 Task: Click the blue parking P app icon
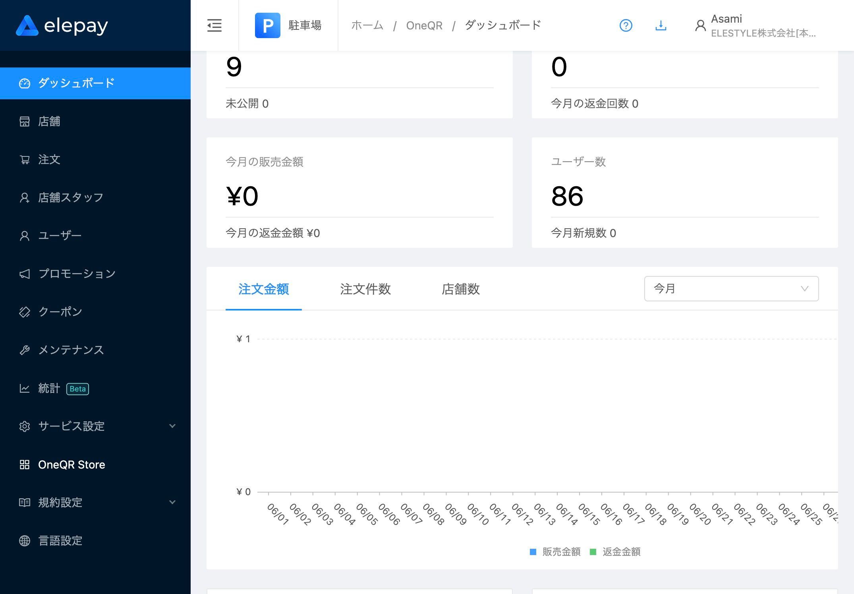click(x=267, y=25)
